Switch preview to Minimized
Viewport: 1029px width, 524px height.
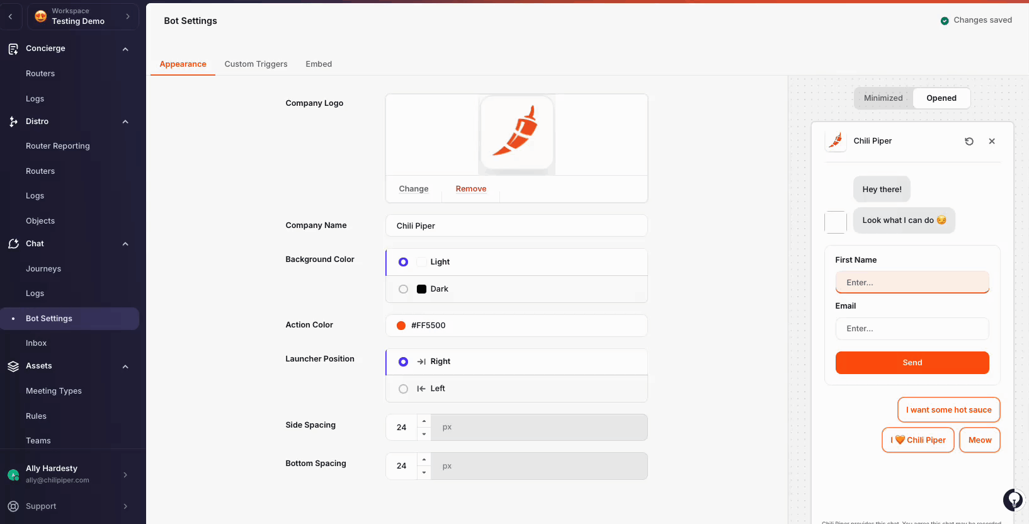[883, 98]
